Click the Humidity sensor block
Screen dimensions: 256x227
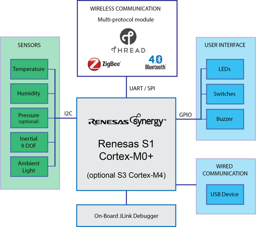[x=29, y=93]
